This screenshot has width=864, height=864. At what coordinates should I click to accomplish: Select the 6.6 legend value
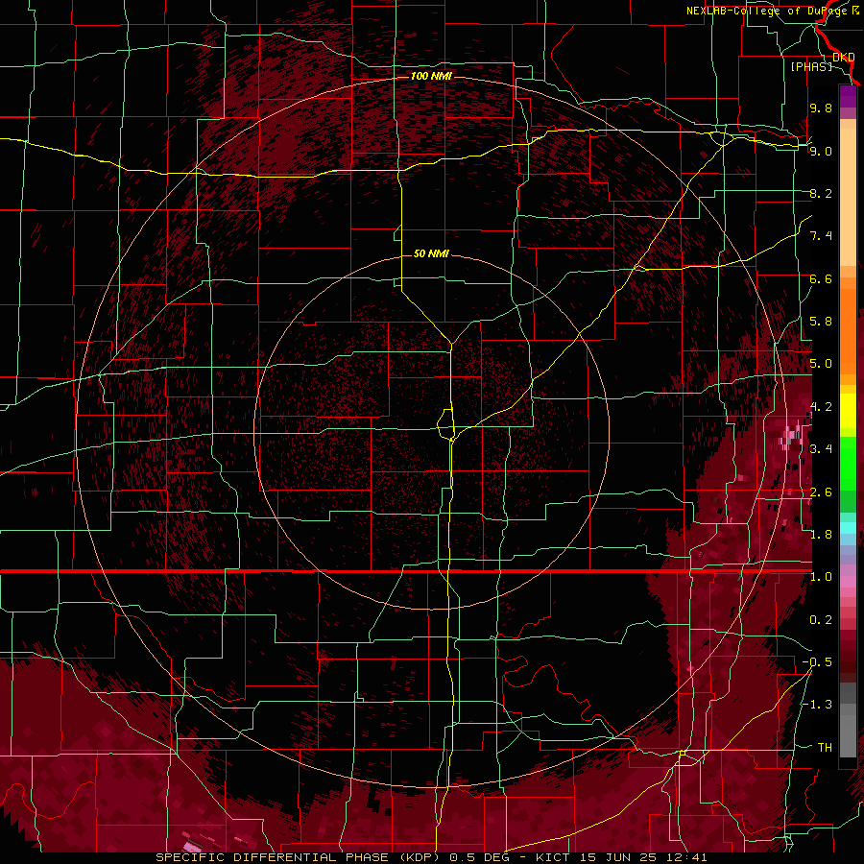tap(821, 278)
